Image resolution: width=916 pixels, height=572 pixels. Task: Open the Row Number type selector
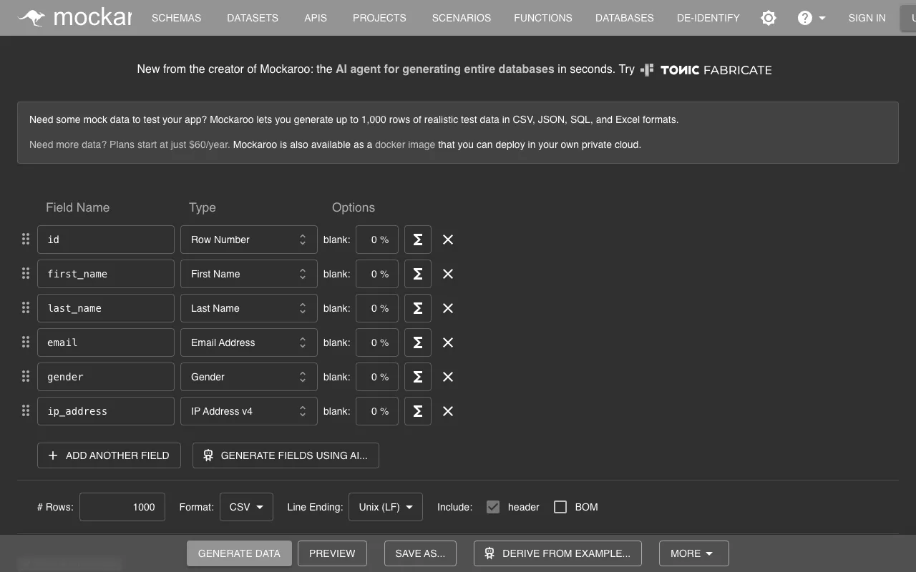[x=249, y=240]
